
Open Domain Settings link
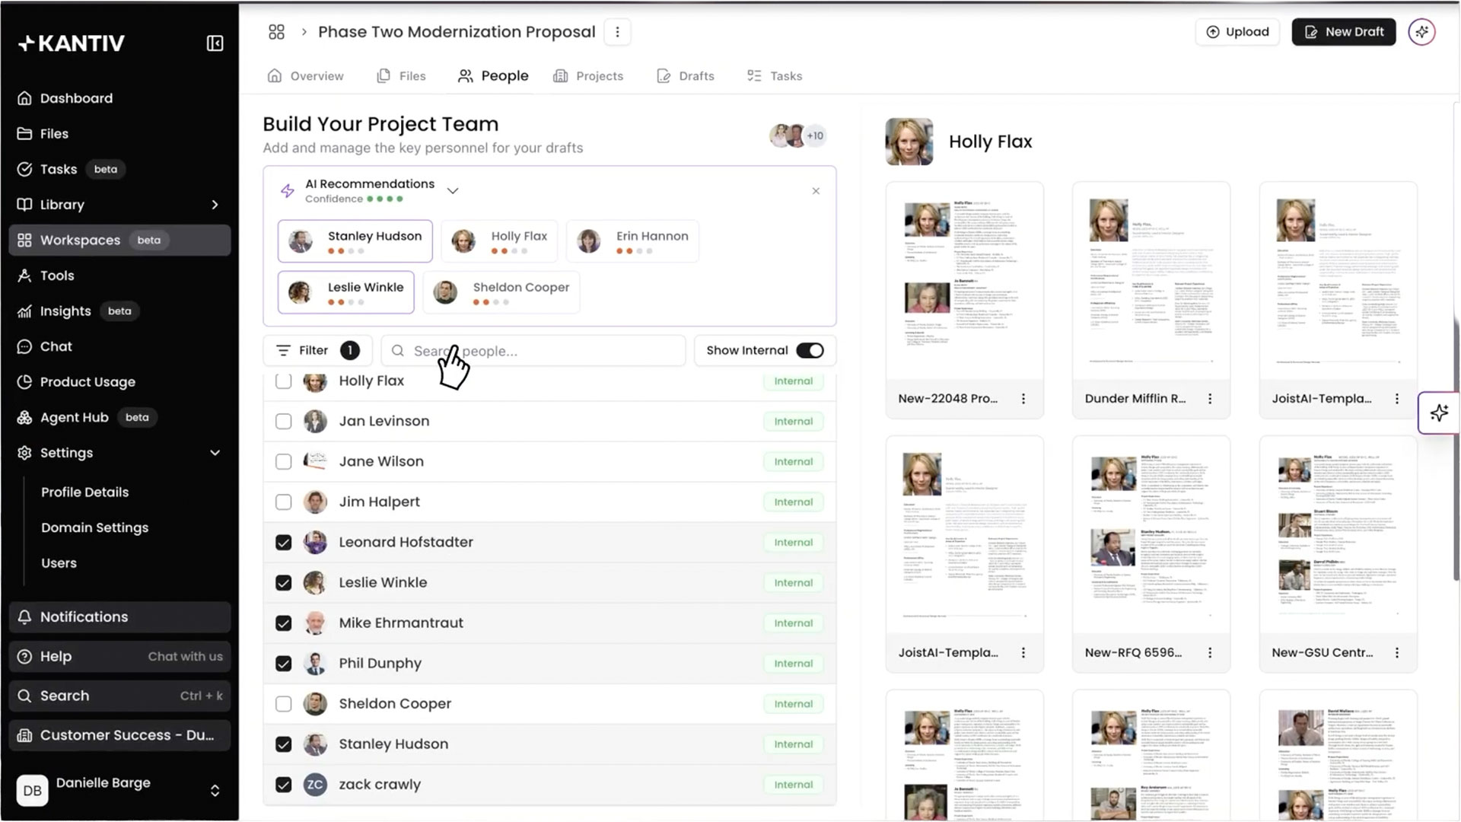(x=95, y=528)
